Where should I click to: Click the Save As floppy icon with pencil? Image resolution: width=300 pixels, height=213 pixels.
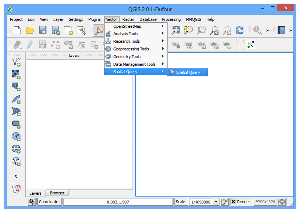point(56,30)
